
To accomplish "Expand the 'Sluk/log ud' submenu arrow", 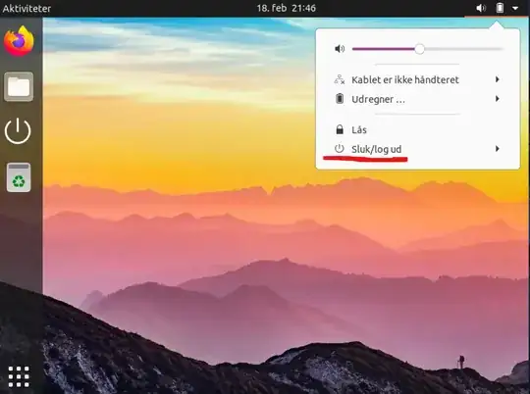I will coord(498,149).
